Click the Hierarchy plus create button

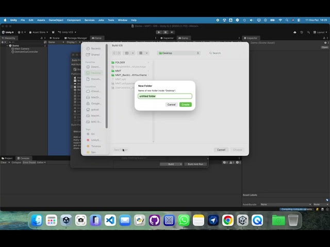click(3, 42)
